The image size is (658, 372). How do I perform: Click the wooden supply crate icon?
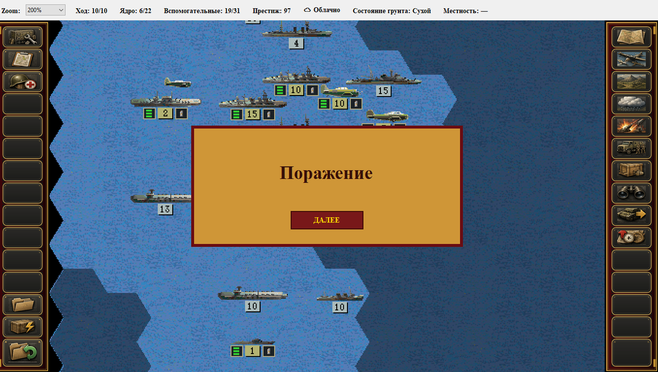tap(631, 171)
